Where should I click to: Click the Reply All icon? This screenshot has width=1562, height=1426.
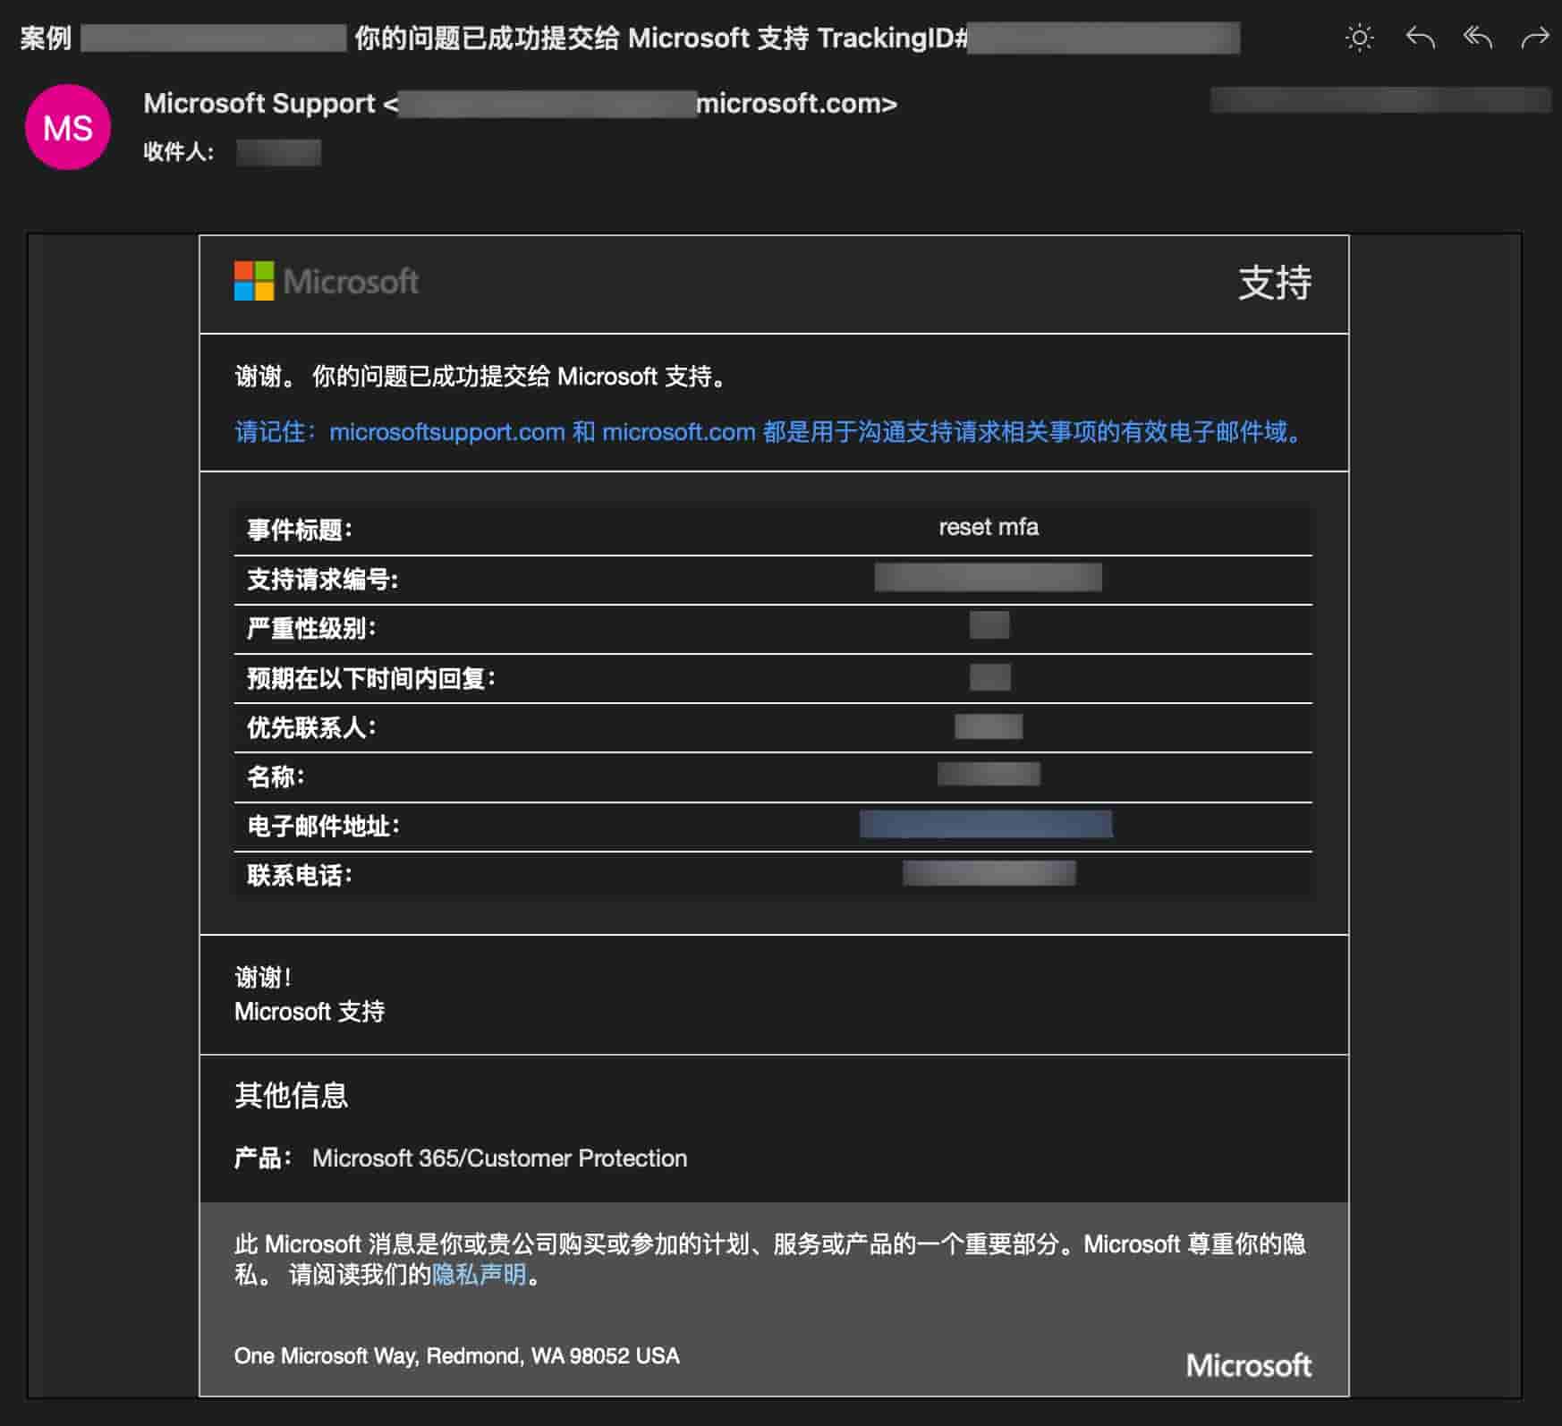[x=1478, y=38]
